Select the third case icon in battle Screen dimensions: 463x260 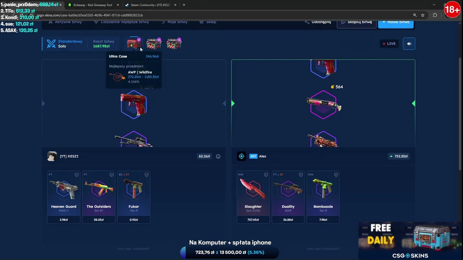pos(174,44)
